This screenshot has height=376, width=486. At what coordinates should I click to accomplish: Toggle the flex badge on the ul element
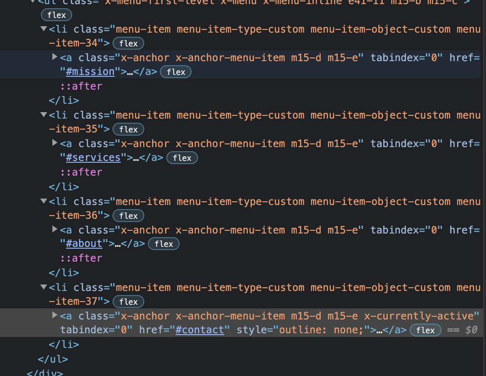57,15
